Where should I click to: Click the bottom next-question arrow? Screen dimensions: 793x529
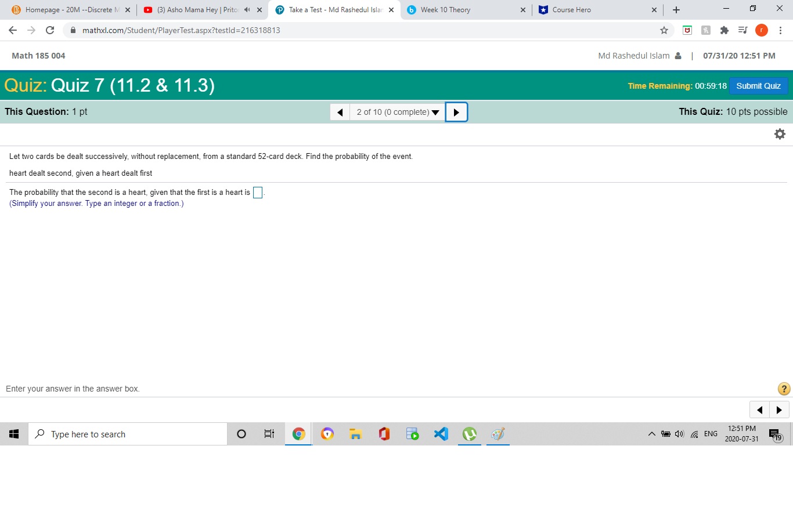pyautogui.click(x=779, y=410)
